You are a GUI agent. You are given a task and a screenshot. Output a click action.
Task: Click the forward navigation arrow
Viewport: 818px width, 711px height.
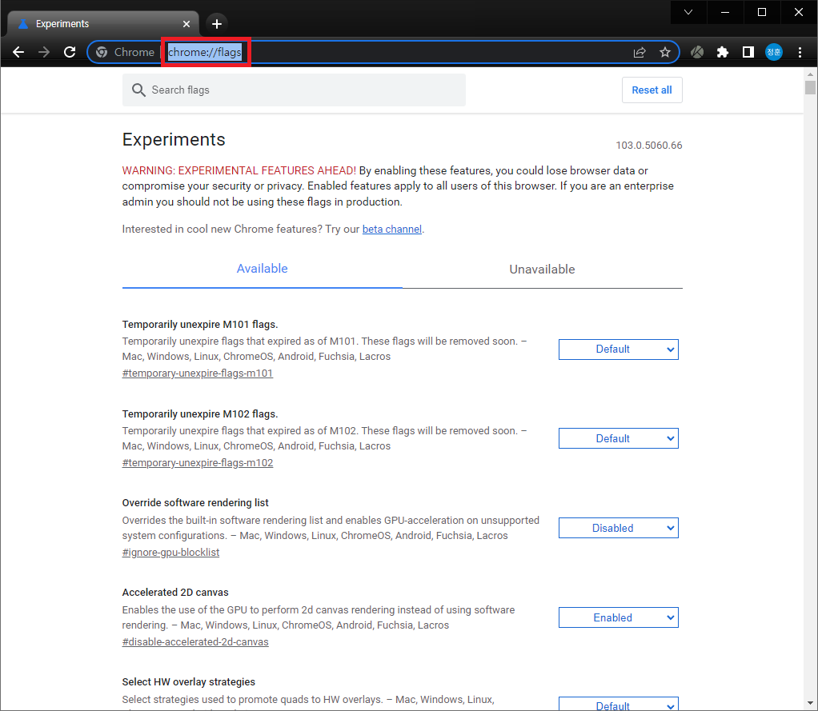(x=44, y=52)
